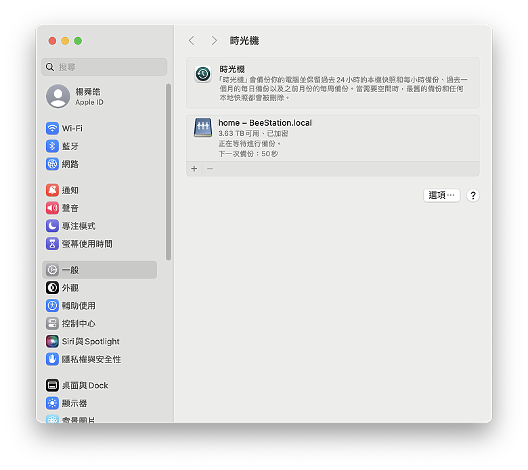Viewport: 528px width, 470px height.
Task: Click the search magnifier icon
Action: point(50,67)
